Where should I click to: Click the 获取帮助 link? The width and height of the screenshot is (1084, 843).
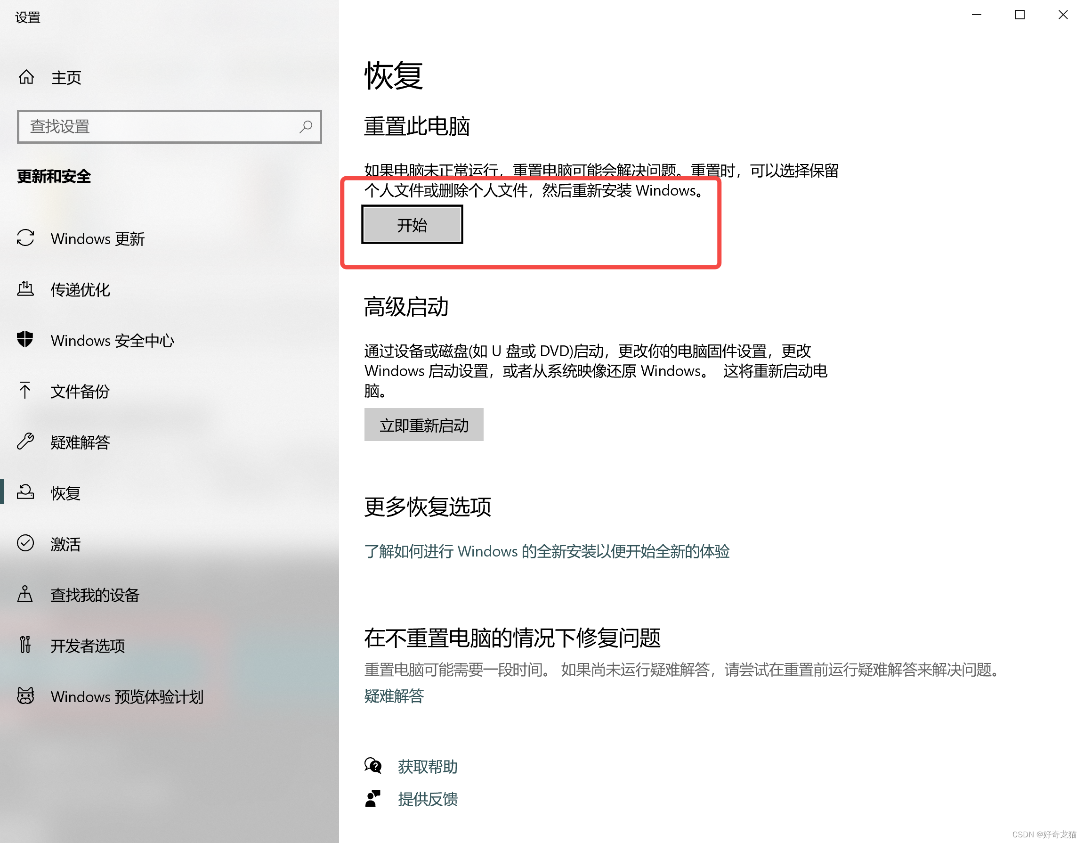tap(428, 767)
